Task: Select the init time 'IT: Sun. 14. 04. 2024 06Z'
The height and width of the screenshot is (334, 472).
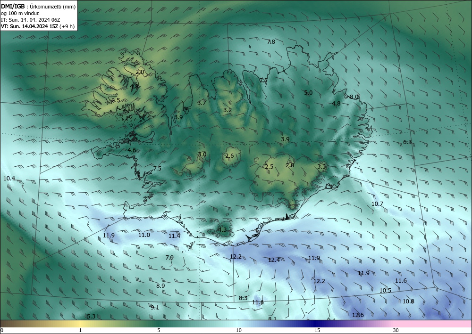Action: tap(30, 20)
